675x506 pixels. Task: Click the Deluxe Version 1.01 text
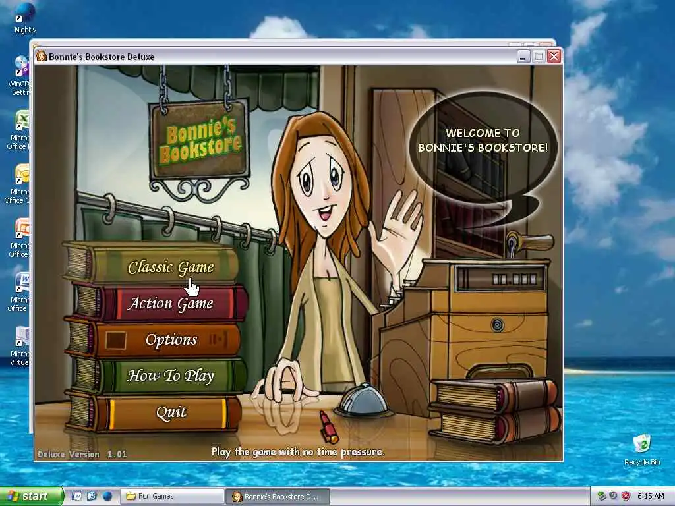click(82, 454)
